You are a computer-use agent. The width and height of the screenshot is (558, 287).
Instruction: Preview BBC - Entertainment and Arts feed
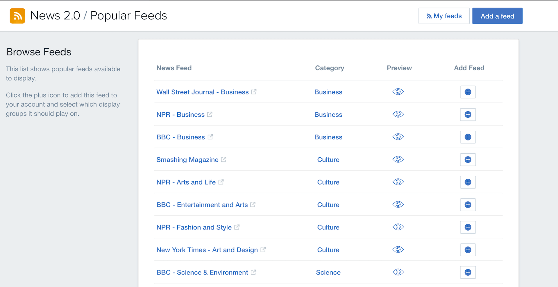pyautogui.click(x=398, y=205)
